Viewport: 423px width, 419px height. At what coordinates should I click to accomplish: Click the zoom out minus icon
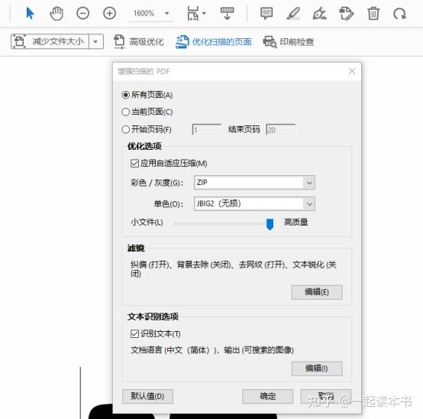[82, 13]
